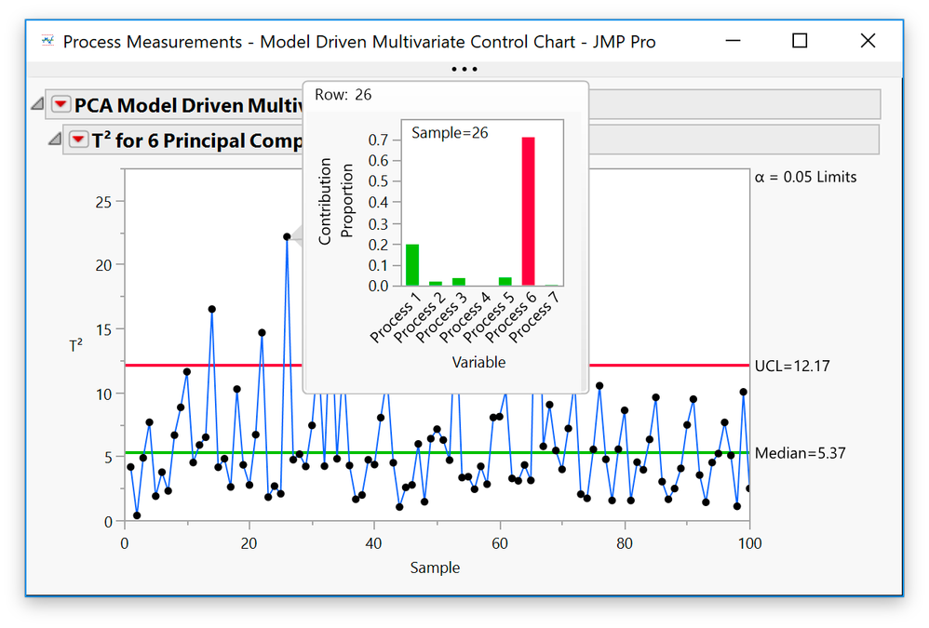Click the Median=5.37 label

[x=801, y=453]
